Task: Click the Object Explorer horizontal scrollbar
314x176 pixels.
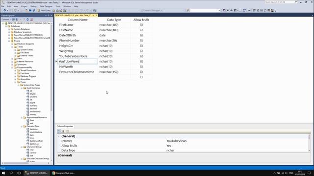Action: click(x=26, y=163)
